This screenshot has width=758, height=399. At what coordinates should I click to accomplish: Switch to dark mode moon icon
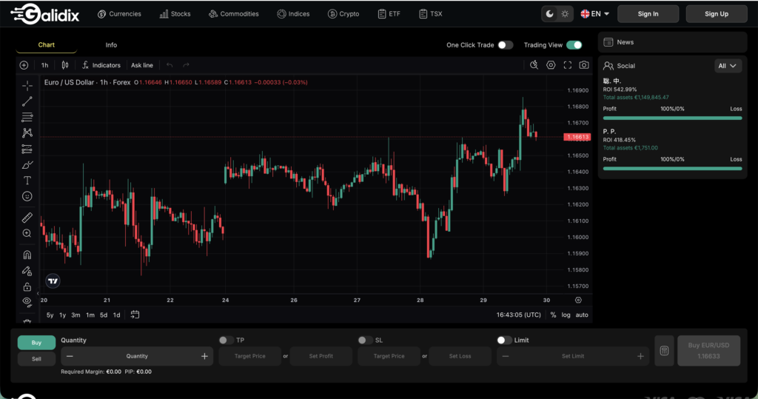click(550, 14)
